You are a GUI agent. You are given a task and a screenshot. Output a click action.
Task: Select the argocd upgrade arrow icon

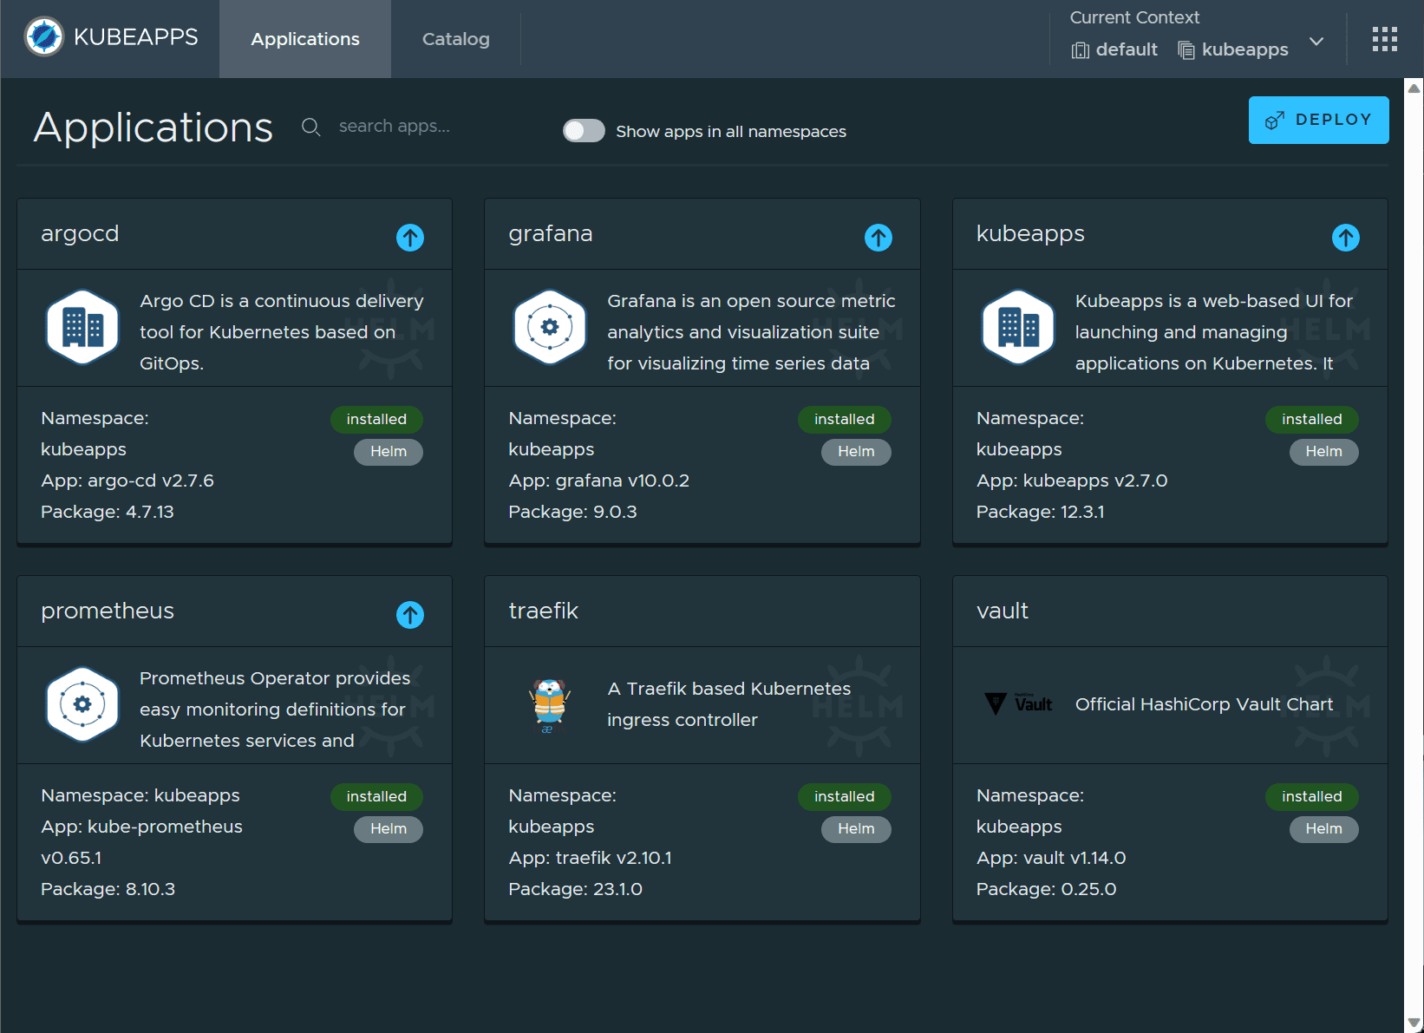(409, 238)
